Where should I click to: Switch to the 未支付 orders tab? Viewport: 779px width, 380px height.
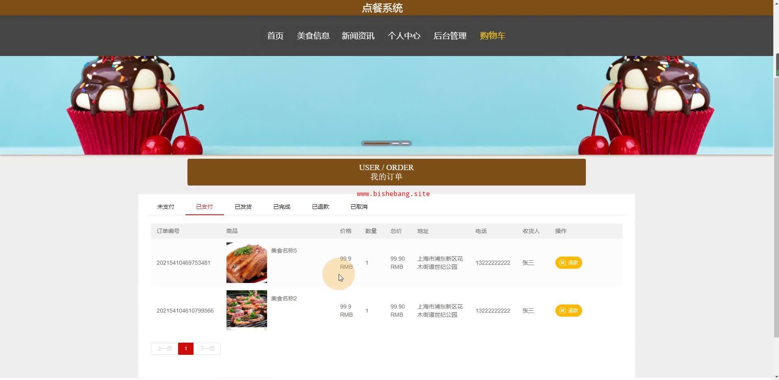point(165,207)
